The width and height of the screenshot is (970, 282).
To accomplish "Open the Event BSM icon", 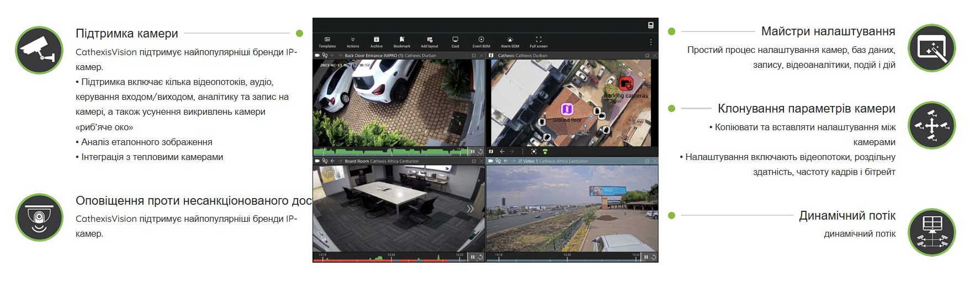I will tap(481, 41).
